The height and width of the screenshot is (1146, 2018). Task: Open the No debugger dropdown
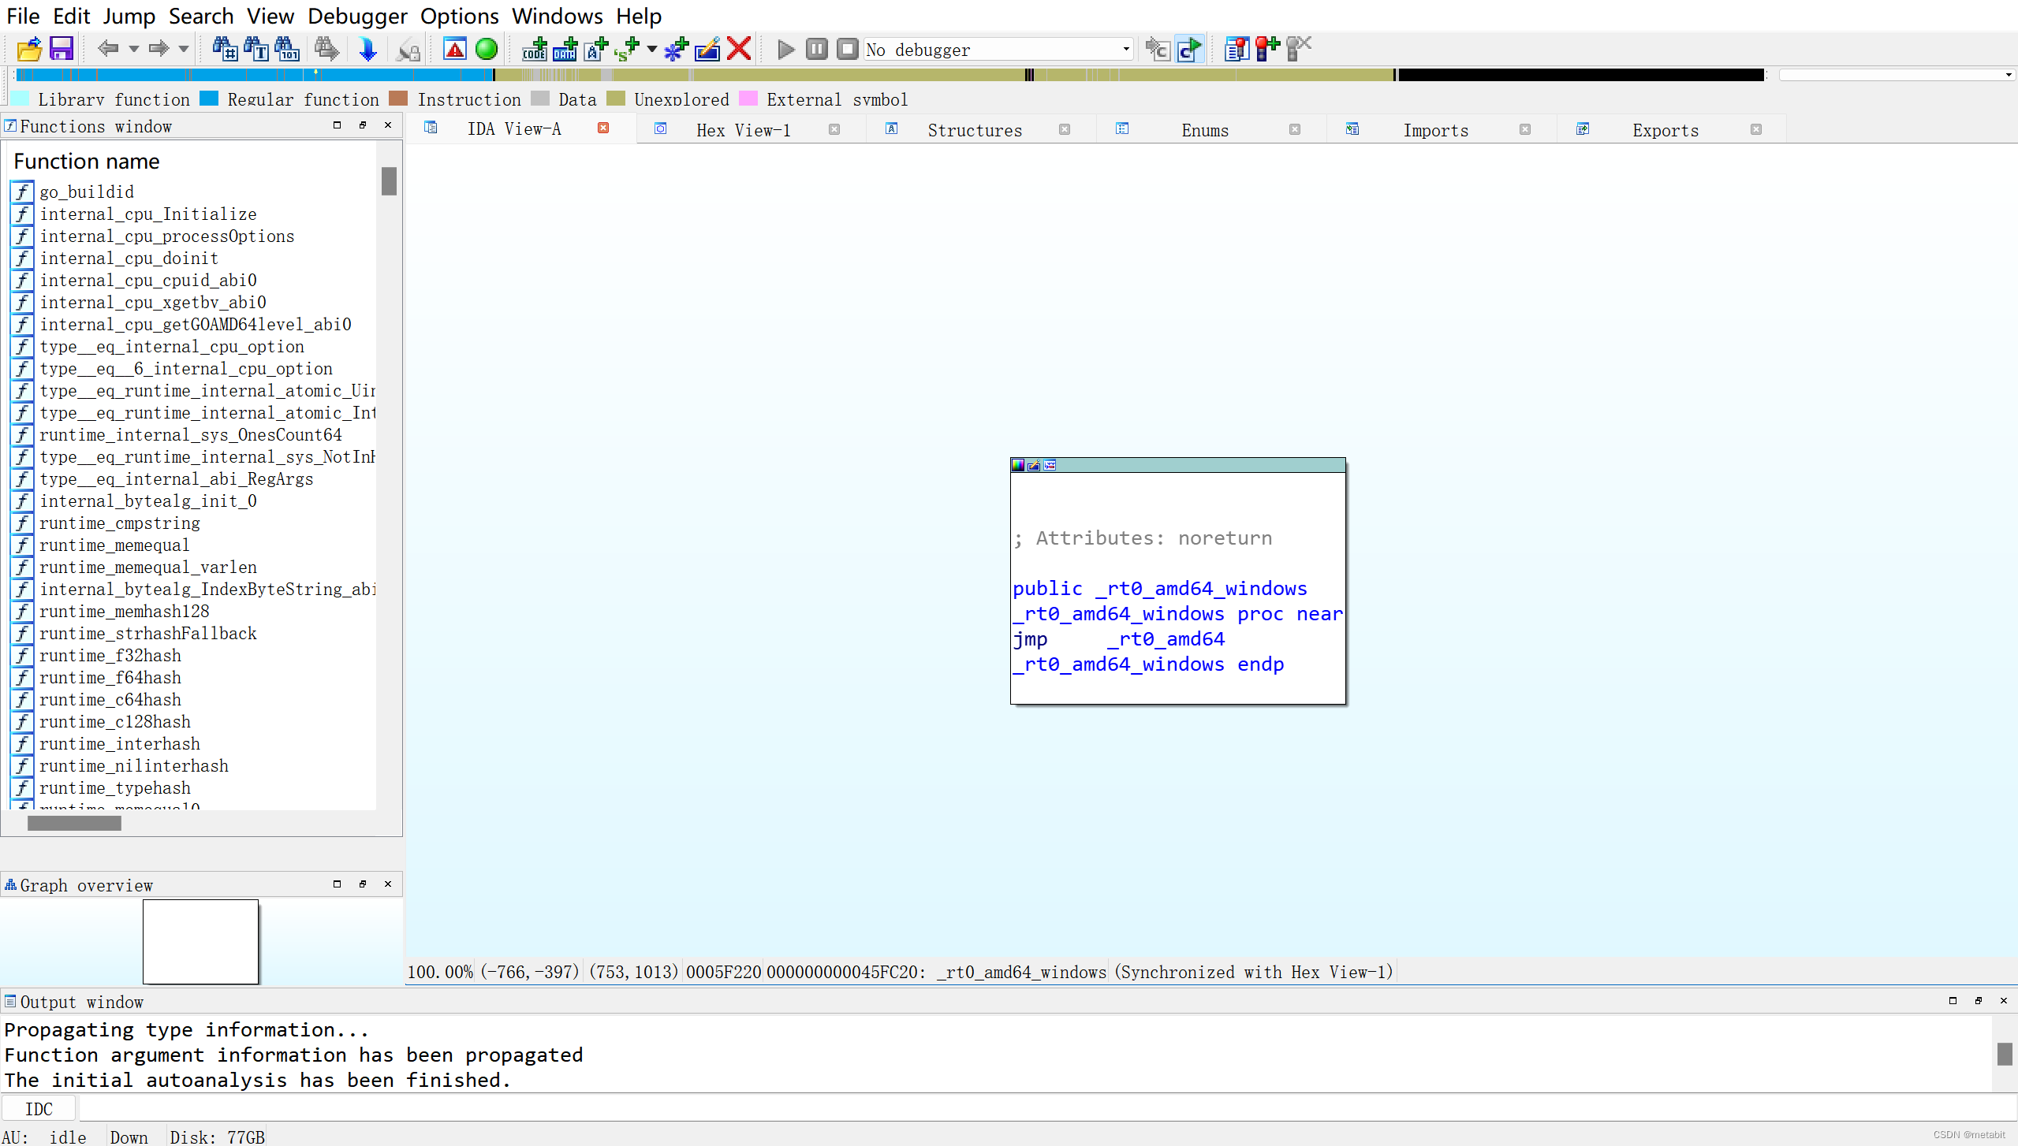1125,49
